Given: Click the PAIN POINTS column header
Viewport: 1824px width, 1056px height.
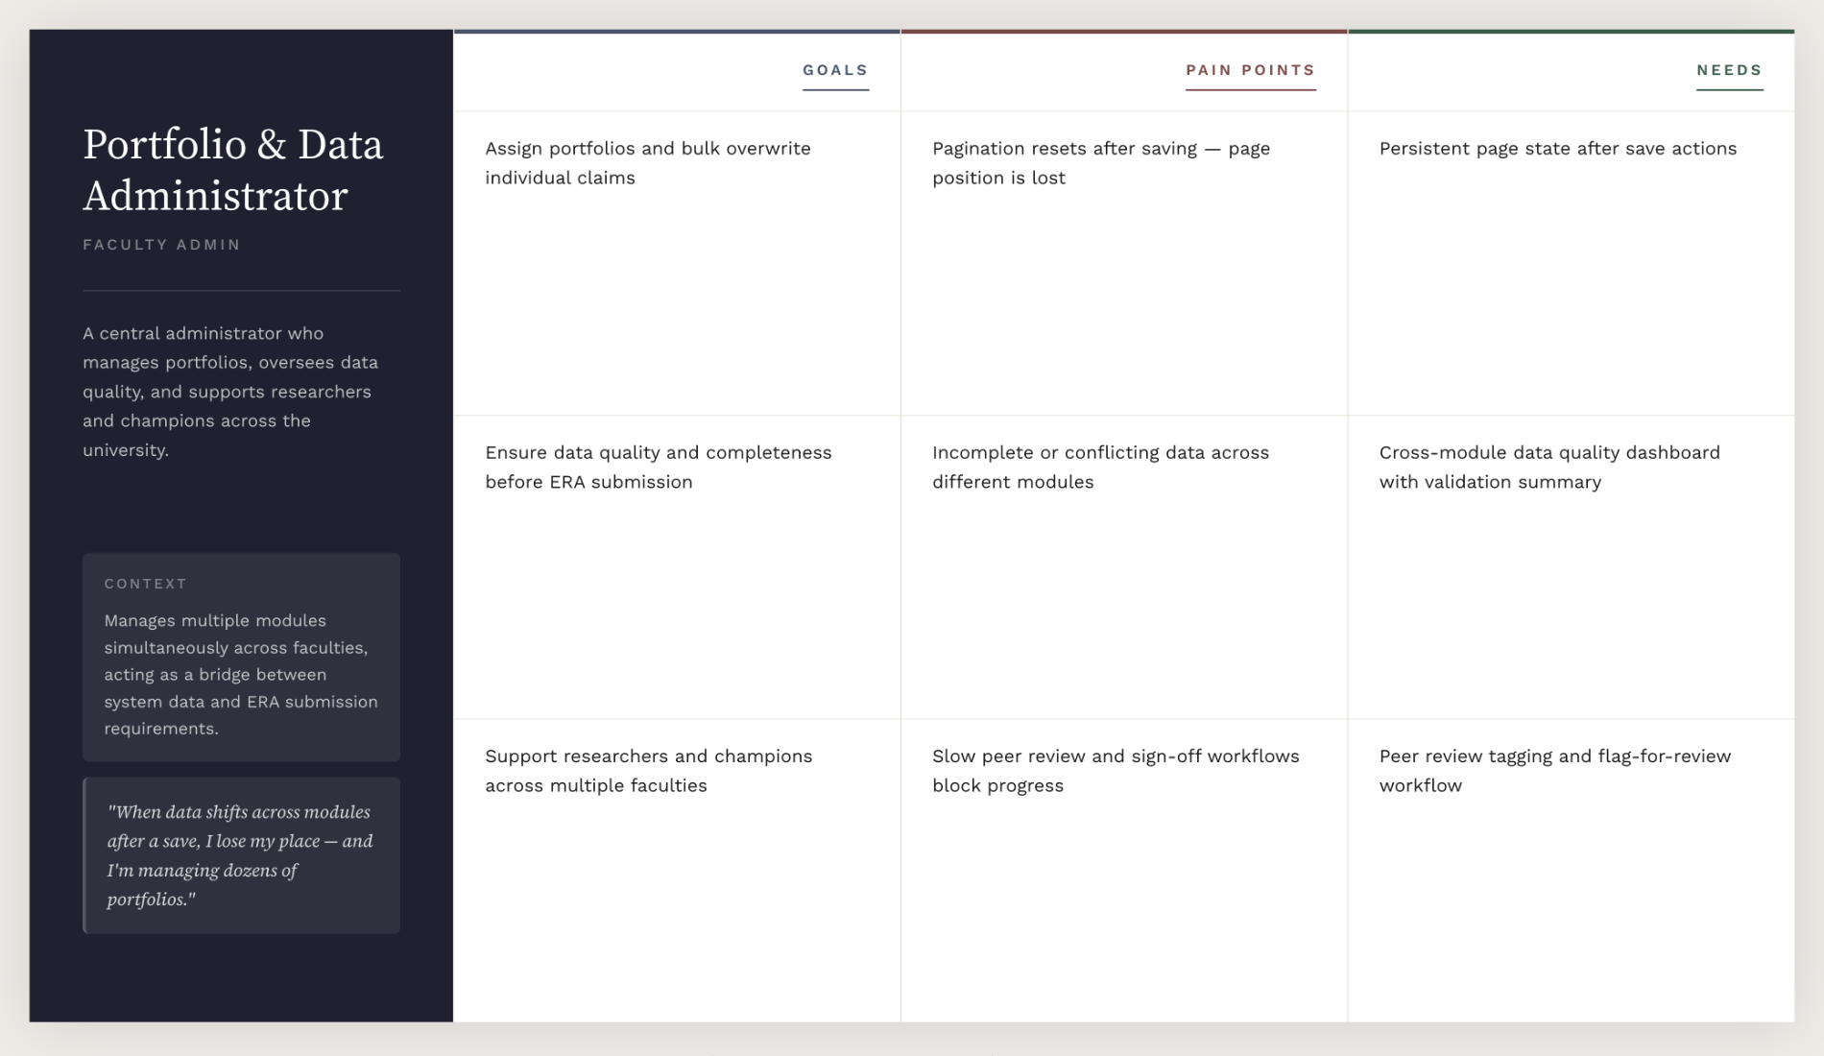Looking at the screenshot, I should (x=1250, y=70).
